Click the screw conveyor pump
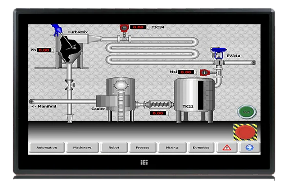This screenshot has height=189, width=288. click(x=160, y=105)
